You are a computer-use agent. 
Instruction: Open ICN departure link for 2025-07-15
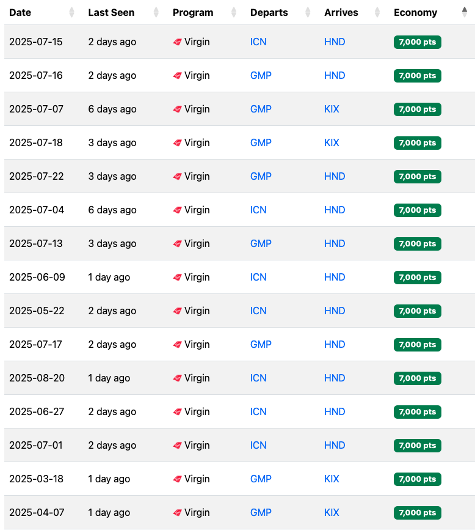click(258, 42)
